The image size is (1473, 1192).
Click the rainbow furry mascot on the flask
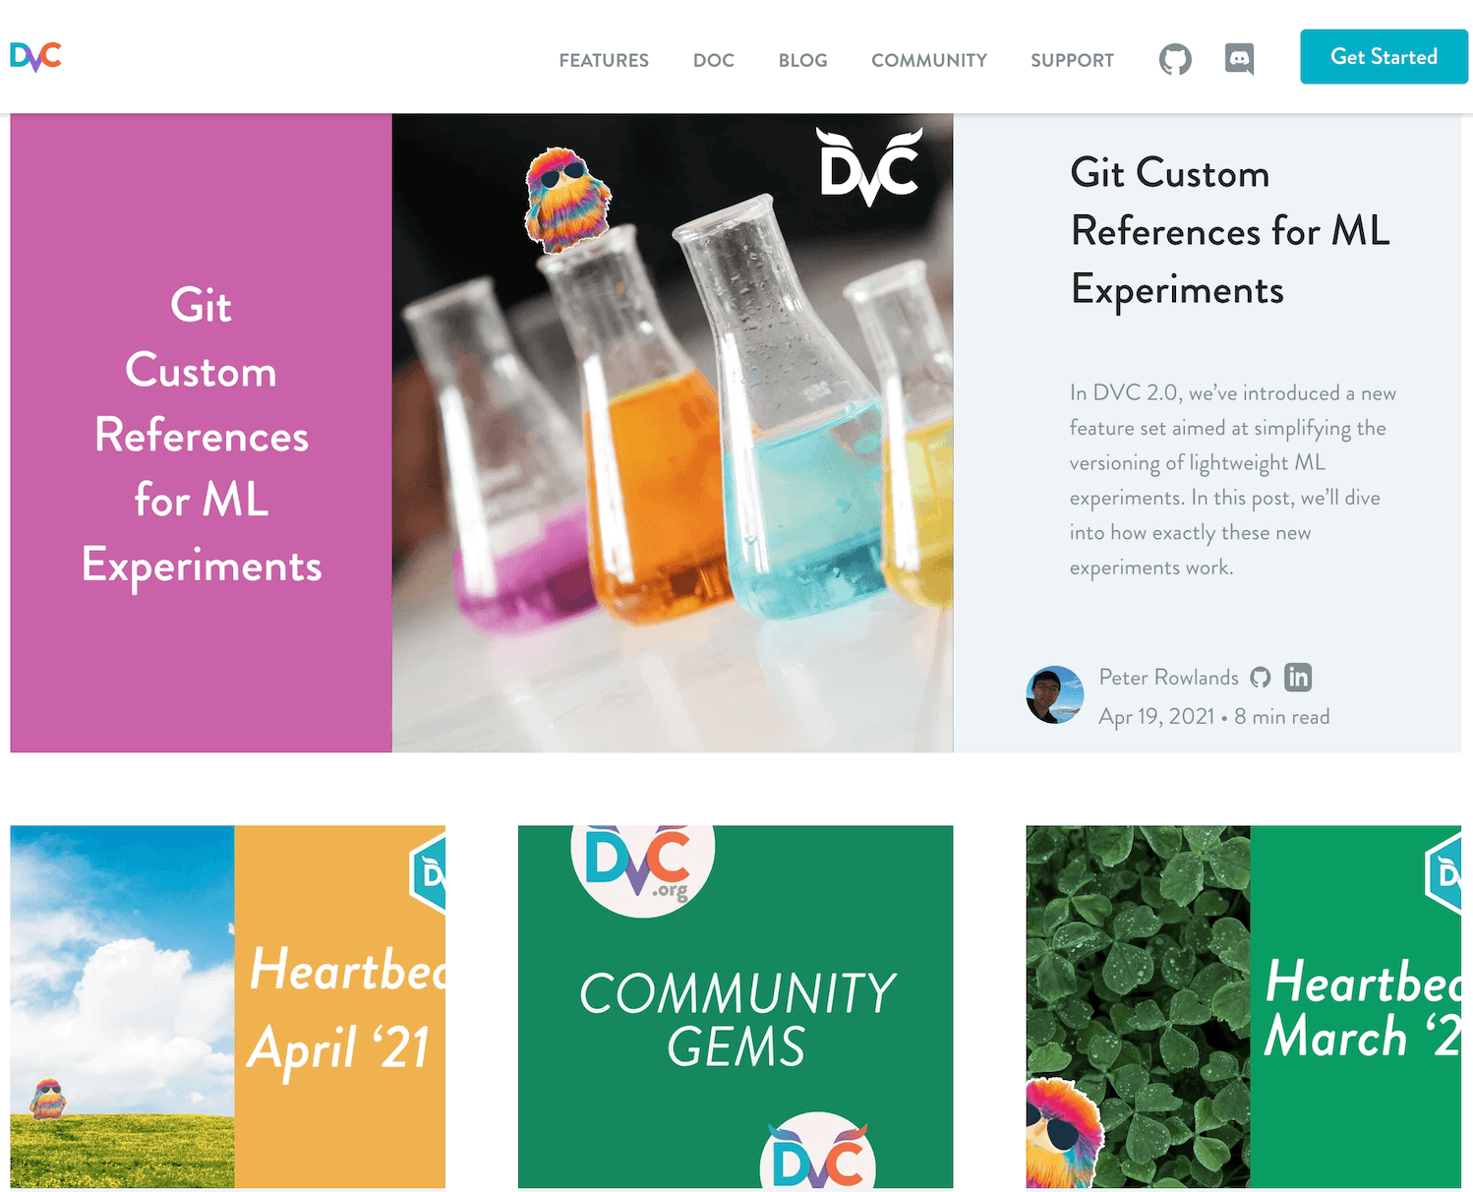tap(566, 200)
